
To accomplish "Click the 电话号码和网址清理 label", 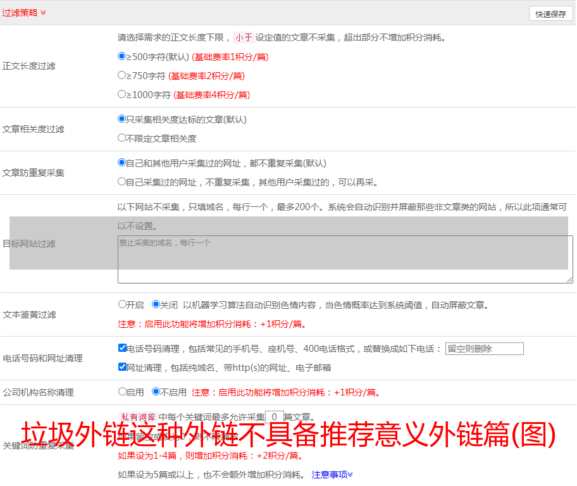I will pyautogui.click(x=42, y=358).
